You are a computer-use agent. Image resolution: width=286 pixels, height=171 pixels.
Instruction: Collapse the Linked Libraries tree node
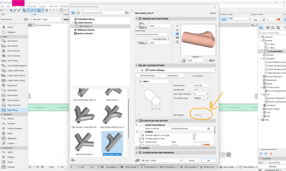(x=72, y=23)
